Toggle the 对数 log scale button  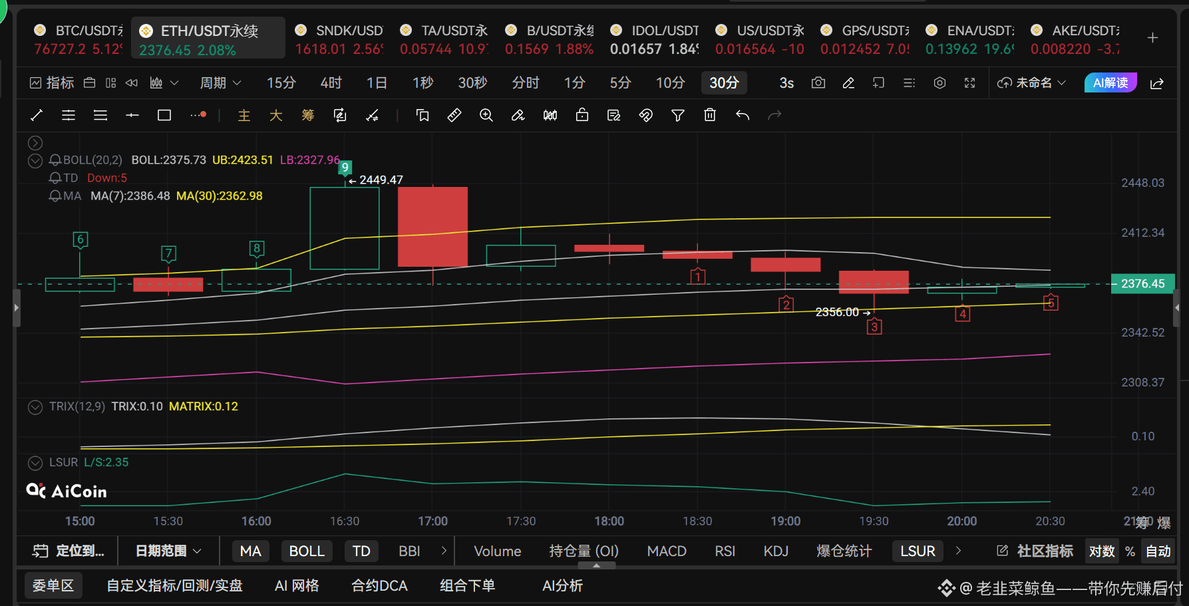(x=1102, y=551)
